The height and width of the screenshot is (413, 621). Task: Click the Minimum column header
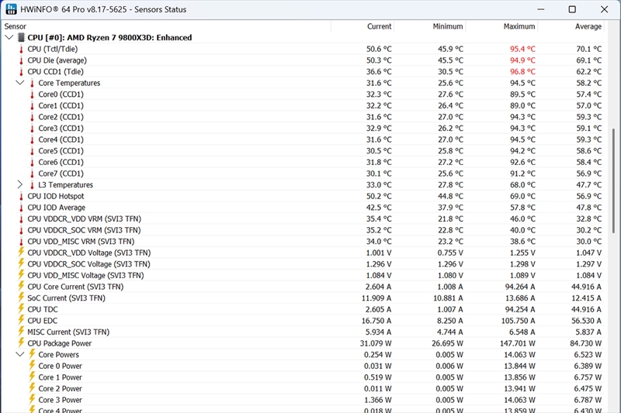point(448,26)
